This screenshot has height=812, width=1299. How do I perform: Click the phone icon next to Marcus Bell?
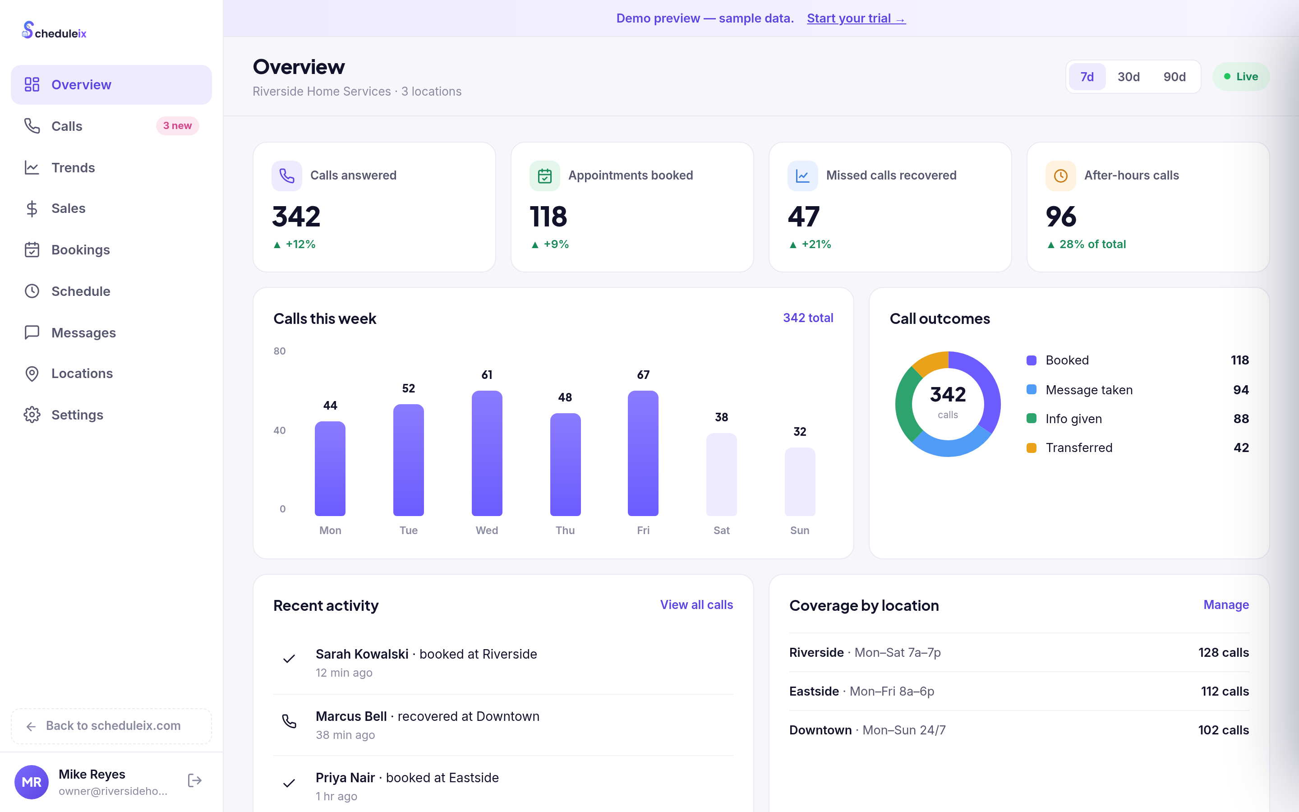coord(289,721)
